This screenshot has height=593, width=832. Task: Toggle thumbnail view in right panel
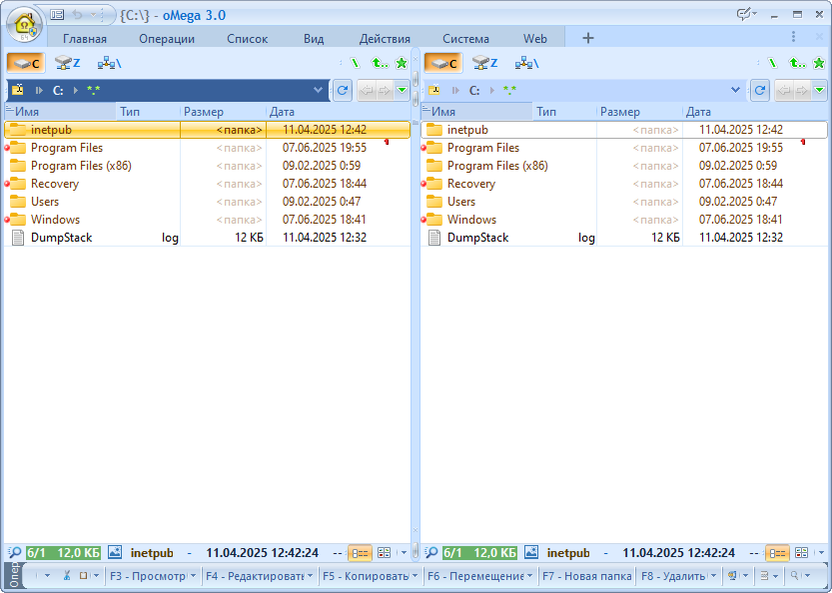click(x=801, y=553)
